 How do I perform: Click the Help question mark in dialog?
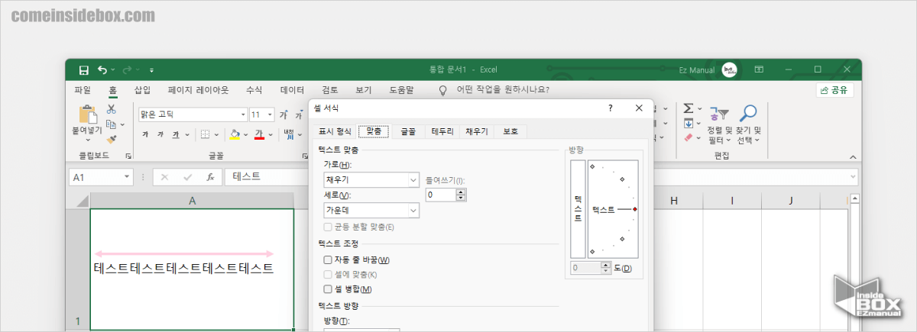[x=610, y=108]
